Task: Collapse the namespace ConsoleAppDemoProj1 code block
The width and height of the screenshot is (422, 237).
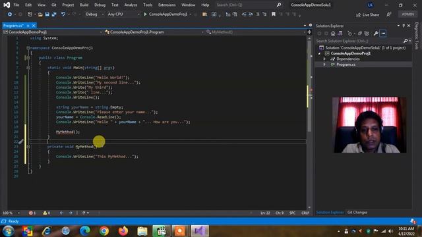Action: click(28, 48)
